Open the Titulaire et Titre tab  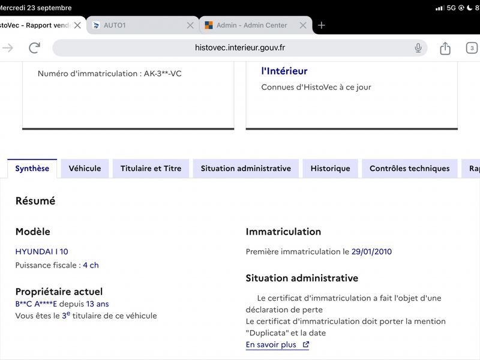point(151,169)
